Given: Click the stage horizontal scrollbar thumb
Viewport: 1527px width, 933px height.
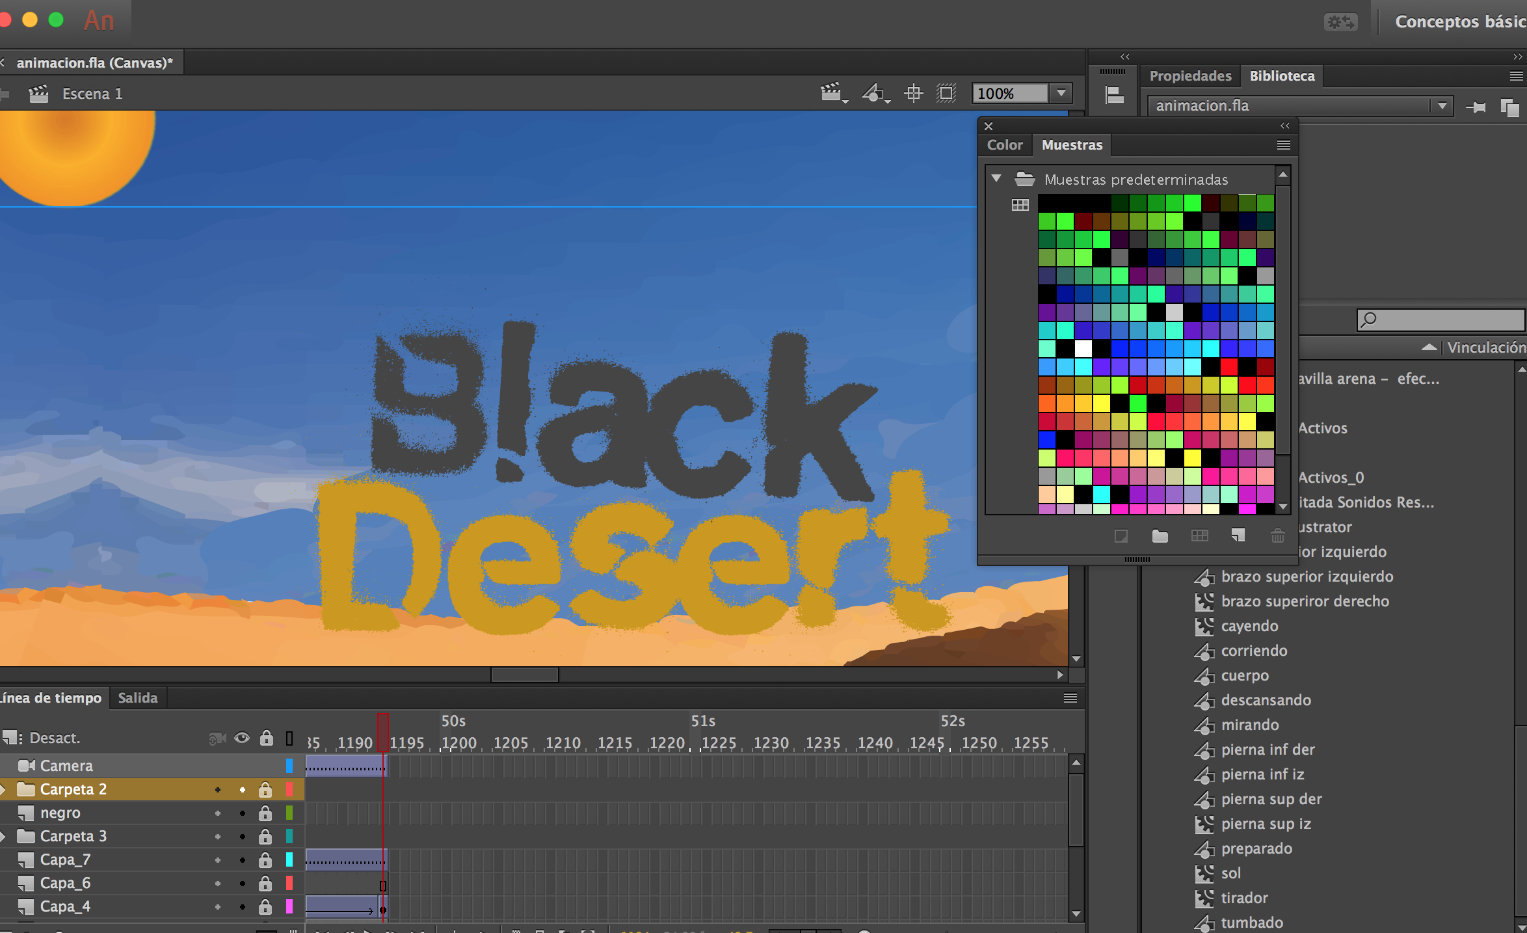Looking at the screenshot, I should (524, 675).
